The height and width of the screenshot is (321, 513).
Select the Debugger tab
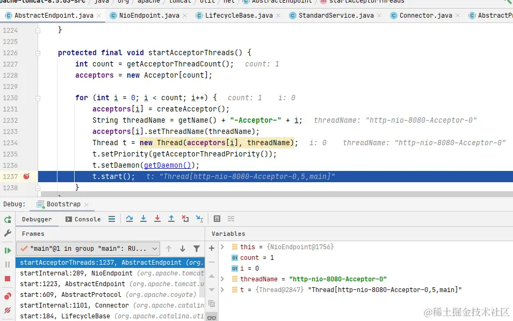(x=37, y=219)
